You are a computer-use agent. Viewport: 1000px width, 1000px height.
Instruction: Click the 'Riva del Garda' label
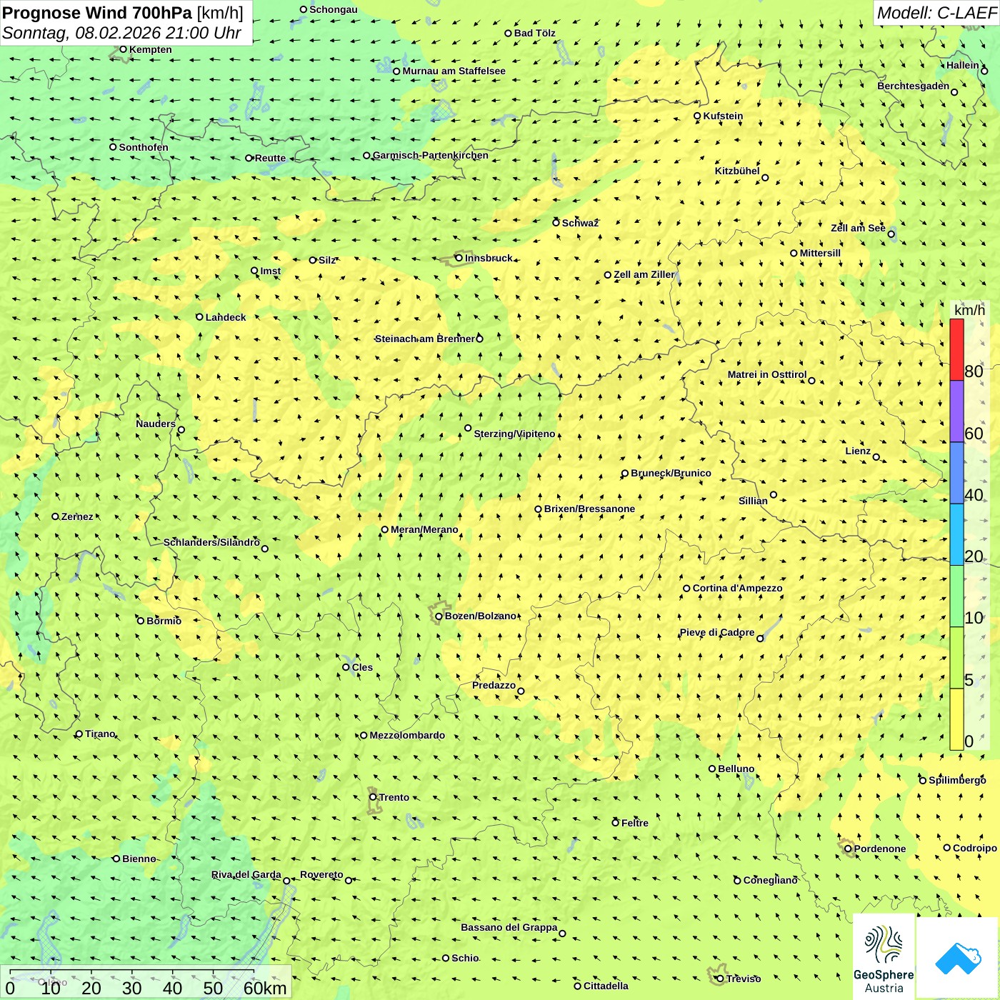[246, 874]
